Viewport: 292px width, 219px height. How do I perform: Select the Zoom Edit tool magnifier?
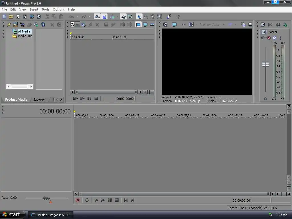pyautogui.click(x=160, y=17)
